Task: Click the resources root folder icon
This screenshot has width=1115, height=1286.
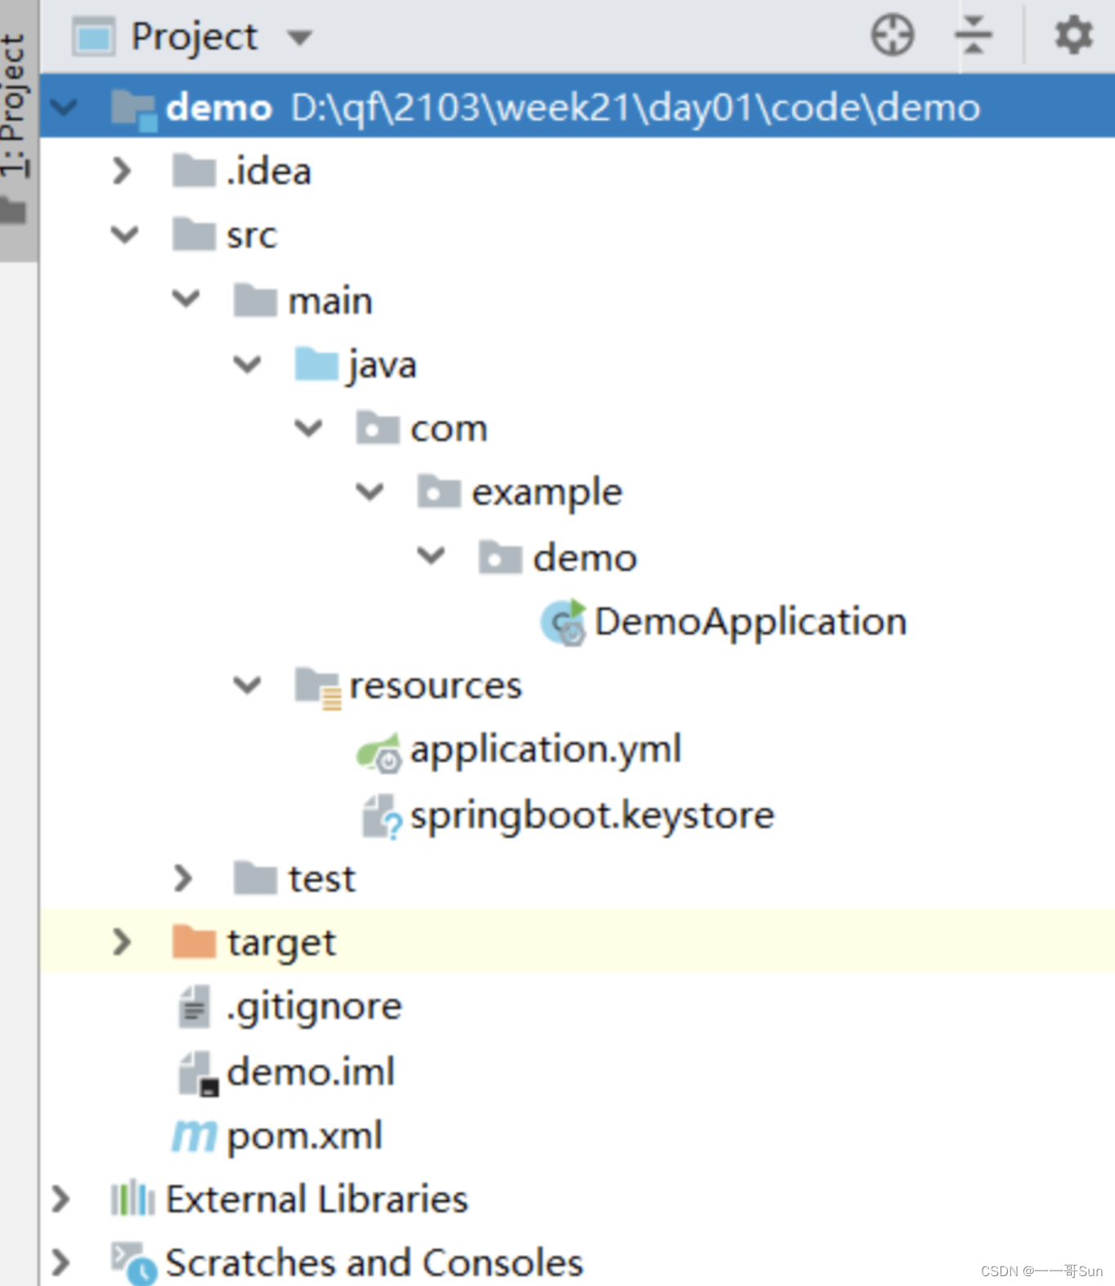Action: pyautogui.click(x=318, y=688)
